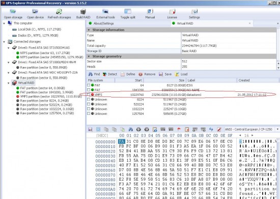This screenshot has height=199, width=280.
Task: Sort by the Start column header
Action: [129, 80]
